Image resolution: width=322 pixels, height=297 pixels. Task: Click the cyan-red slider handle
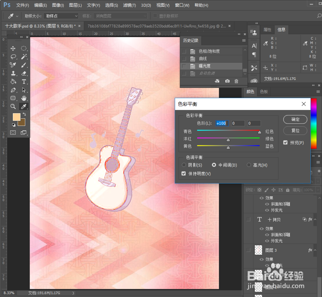[260, 132]
